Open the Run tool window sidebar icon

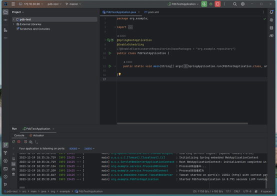(5, 145)
